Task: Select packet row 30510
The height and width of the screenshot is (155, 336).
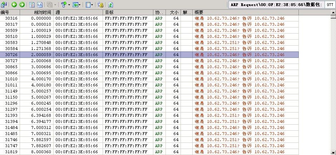Action: point(149,36)
